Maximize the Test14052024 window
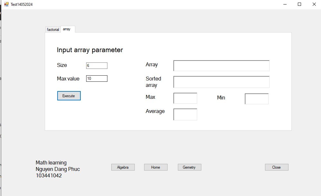Screen dimensions: 321x196 coord(299,4)
